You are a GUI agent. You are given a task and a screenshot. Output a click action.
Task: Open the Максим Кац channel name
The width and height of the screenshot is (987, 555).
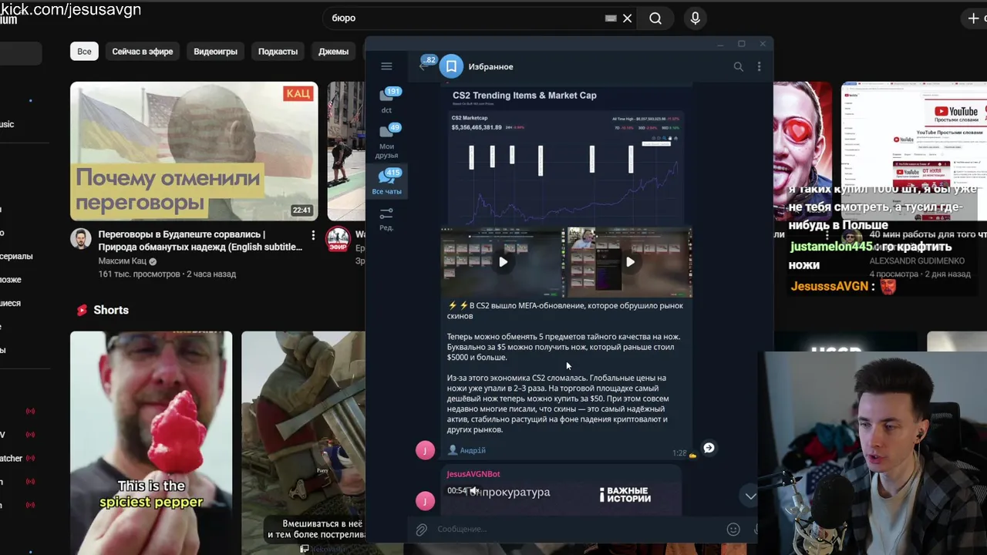click(123, 261)
